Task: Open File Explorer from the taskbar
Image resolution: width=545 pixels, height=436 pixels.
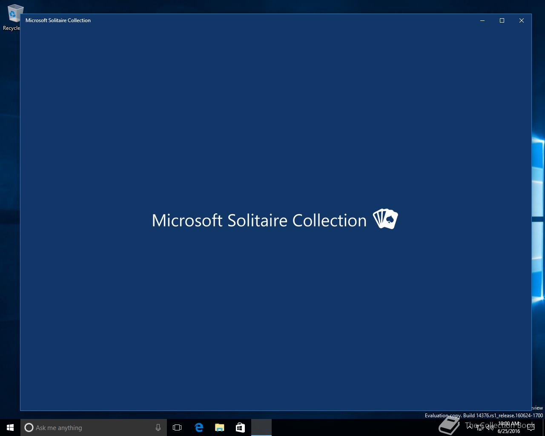Action: coord(219,427)
